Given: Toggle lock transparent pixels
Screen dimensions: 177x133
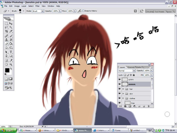Looking at the screenshot, I should coord(125,75).
